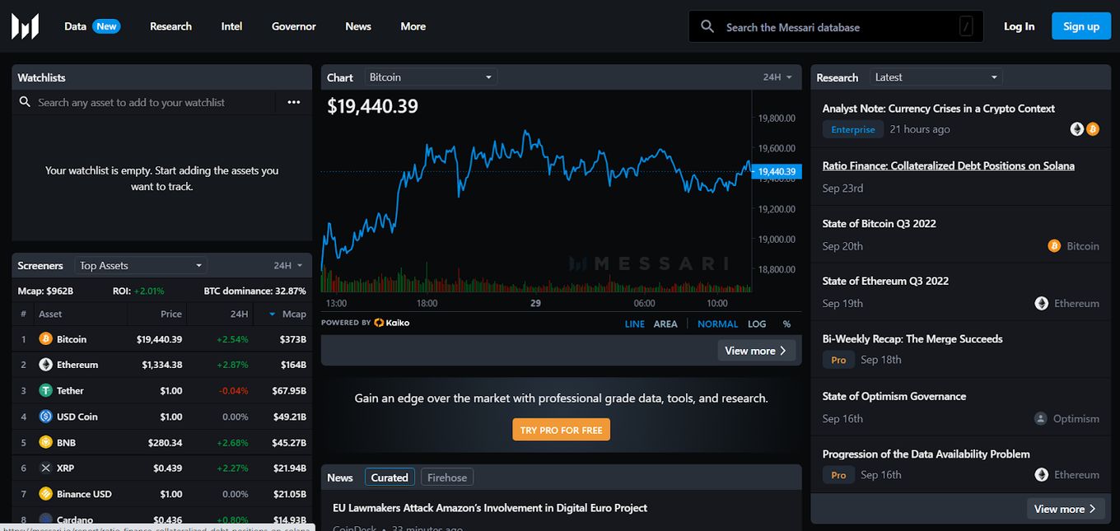
Task: Click the Bitcoin coin icon in screener
Action: pos(46,339)
